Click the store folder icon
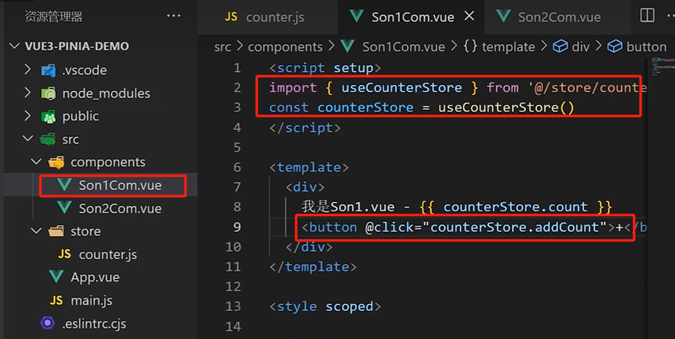Image resolution: width=675 pixels, height=339 pixels. (56, 231)
